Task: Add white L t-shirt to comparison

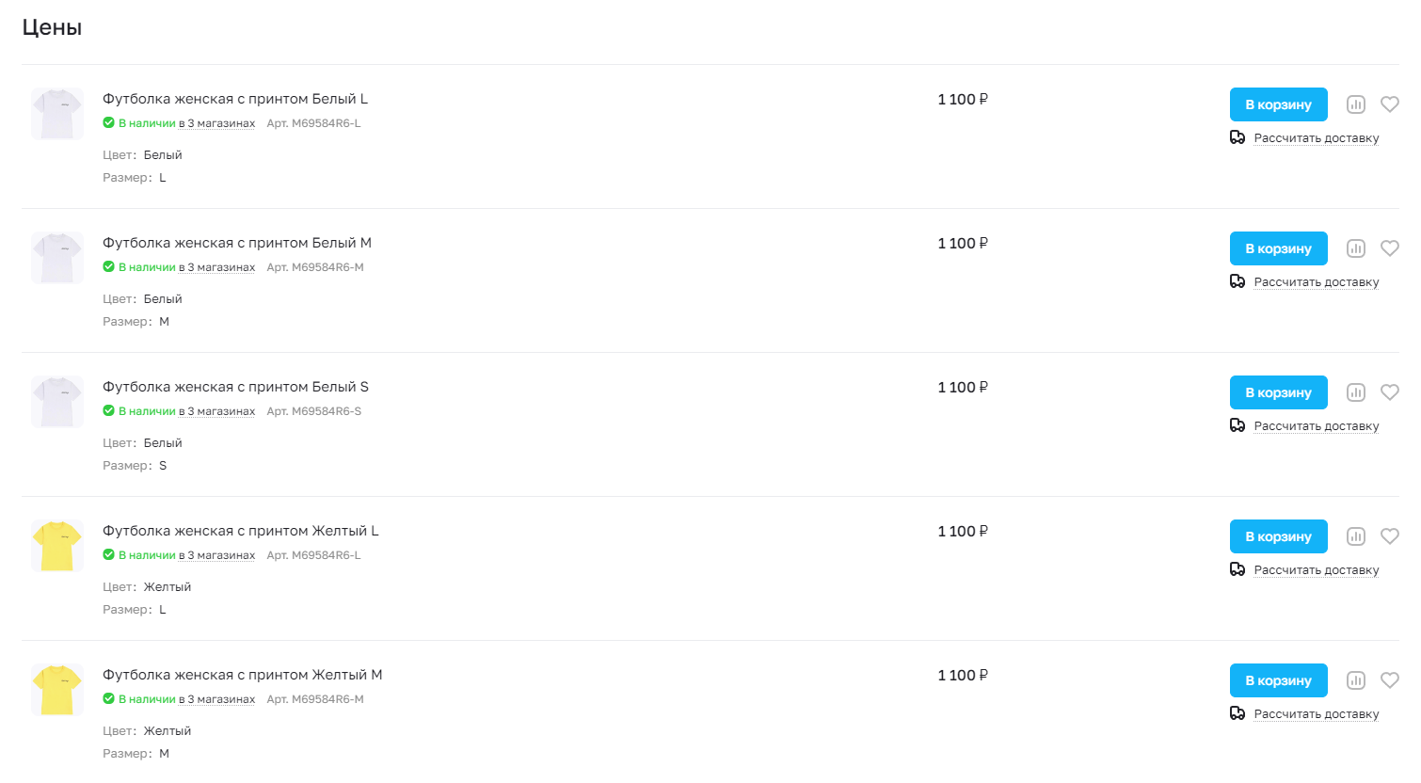Action: click(x=1355, y=104)
